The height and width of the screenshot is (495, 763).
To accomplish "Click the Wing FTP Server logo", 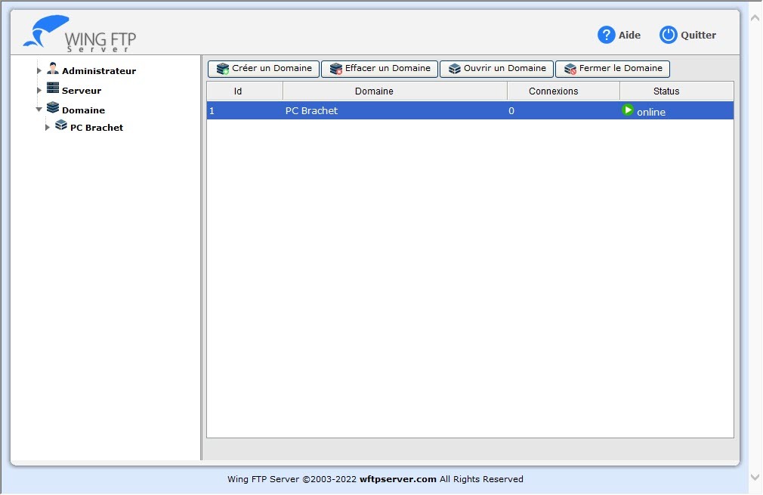I will click(x=80, y=33).
